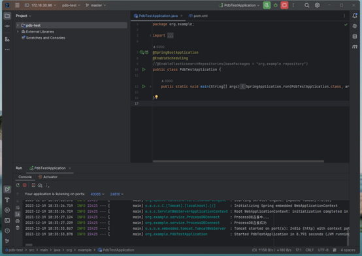Image resolution: width=362 pixels, height=256 pixels.
Task: Rerun application icon in Run console toolbar
Action: coord(18,185)
